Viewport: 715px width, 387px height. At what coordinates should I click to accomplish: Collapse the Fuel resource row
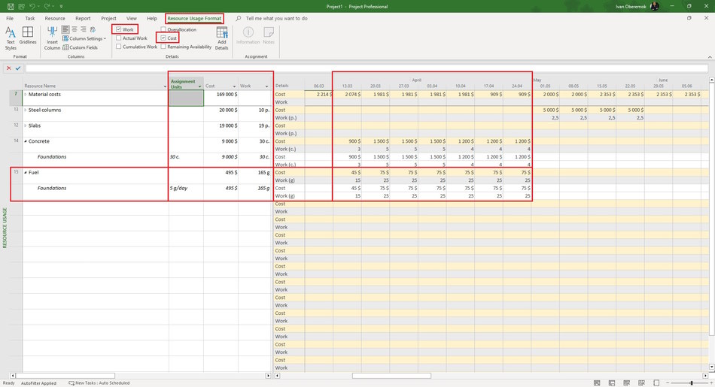click(x=26, y=173)
